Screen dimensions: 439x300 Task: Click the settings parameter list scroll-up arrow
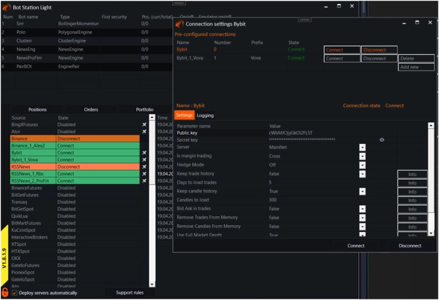tap(431, 125)
